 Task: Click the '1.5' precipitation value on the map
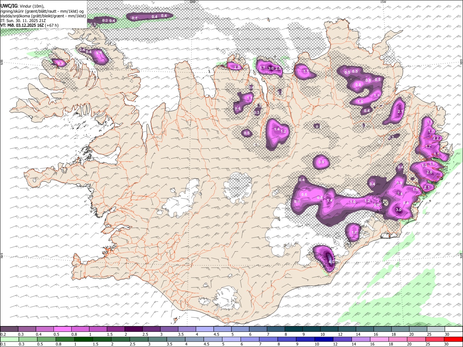[416, 190]
